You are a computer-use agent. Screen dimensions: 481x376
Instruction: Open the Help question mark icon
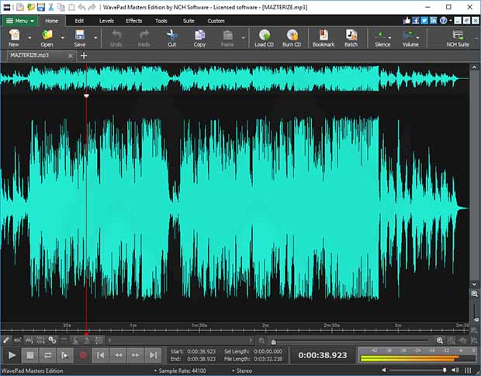tap(443, 20)
